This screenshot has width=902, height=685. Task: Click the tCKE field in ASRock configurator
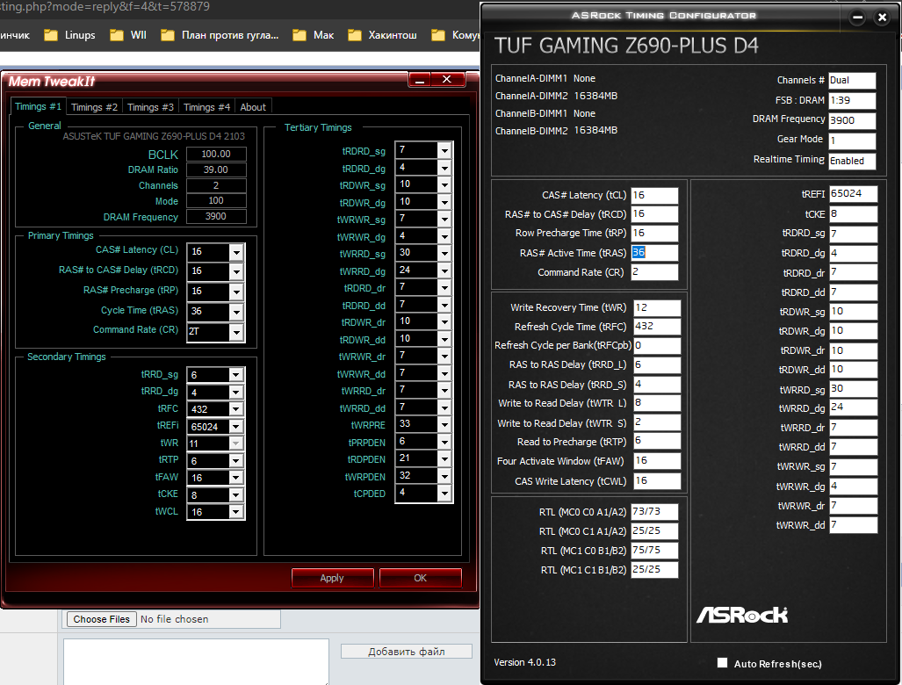click(853, 214)
